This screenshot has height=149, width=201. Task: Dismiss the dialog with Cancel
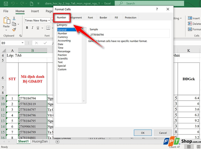pos(163,133)
